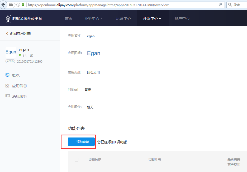Click the 暂无 value beside 网址url
The height and width of the screenshot is (172, 247).
[88, 90]
